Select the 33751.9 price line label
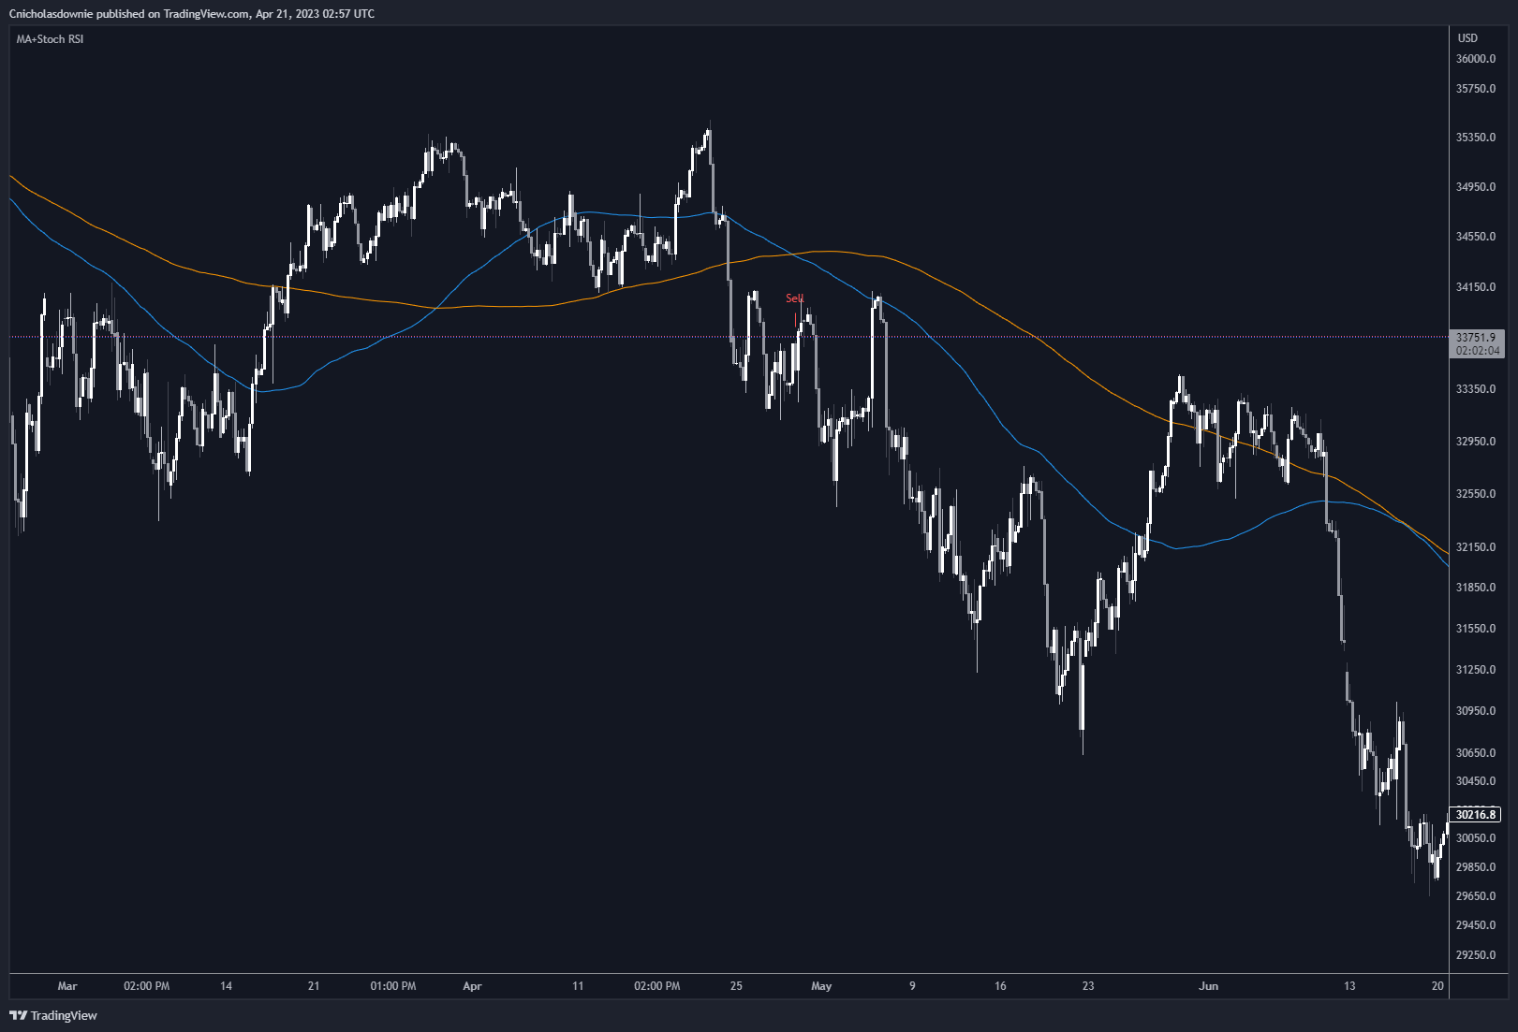 click(1477, 337)
